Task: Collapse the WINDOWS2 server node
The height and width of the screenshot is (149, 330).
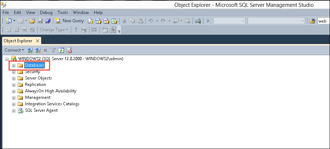Action: pyautogui.click(x=7, y=59)
